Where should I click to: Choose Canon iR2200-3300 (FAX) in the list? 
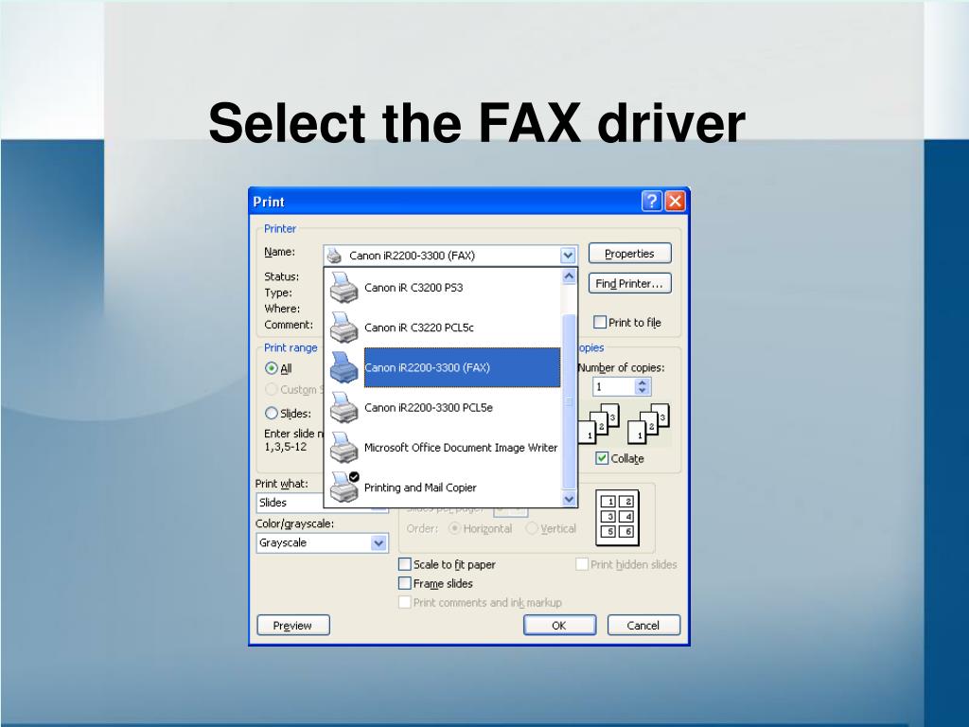[x=444, y=367]
